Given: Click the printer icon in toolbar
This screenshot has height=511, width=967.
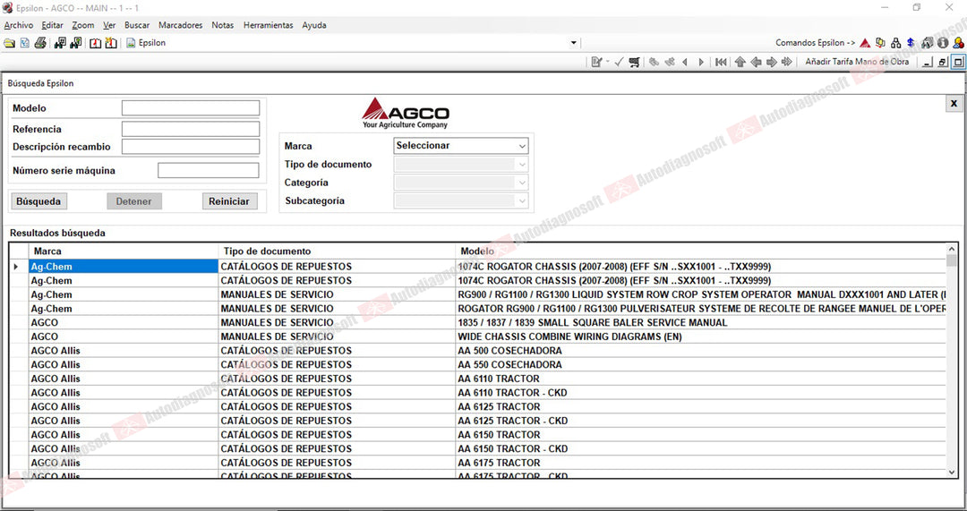Looking at the screenshot, I should (40, 43).
